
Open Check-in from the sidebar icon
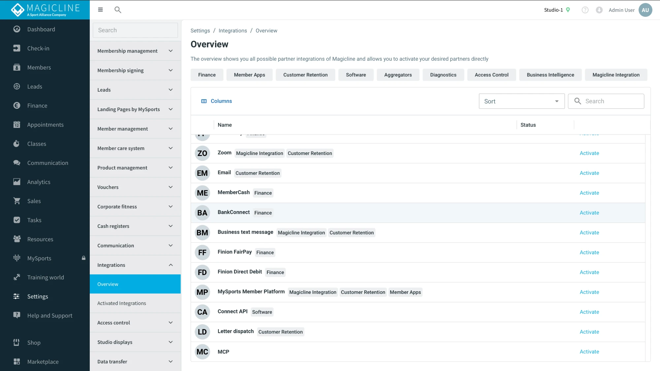pyautogui.click(x=17, y=48)
